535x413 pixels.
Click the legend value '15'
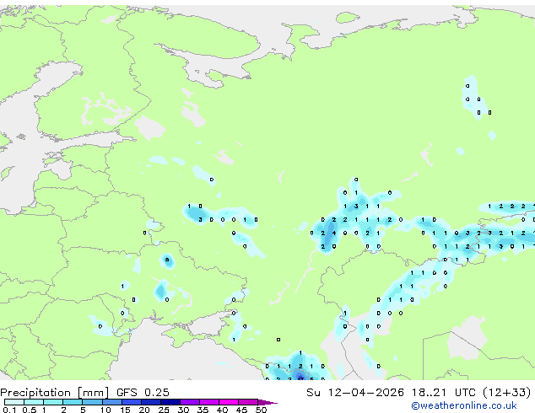[125, 410]
